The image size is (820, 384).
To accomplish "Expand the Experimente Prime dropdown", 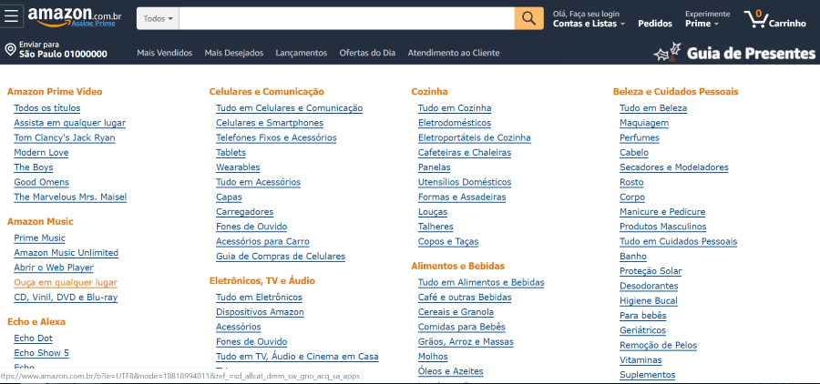I will [x=707, y=19].
